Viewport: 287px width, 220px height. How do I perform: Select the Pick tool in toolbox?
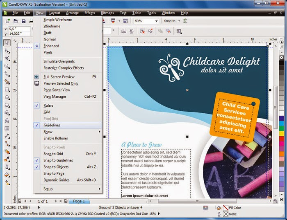pyautogui.click(x=7, y=43)
